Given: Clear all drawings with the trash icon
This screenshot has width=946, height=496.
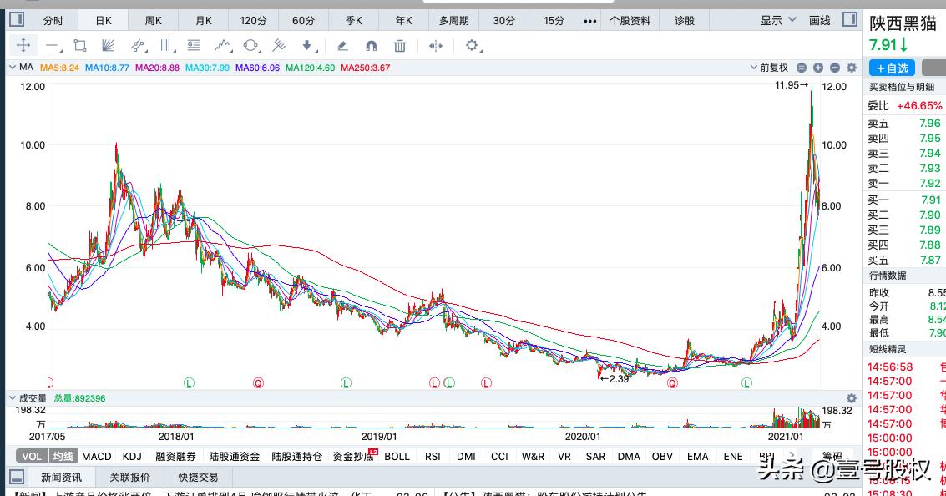Looking at the screenshot, I should [401, 48].
